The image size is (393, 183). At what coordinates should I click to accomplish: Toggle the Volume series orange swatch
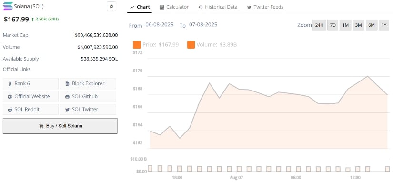click(x=191, y=45)
